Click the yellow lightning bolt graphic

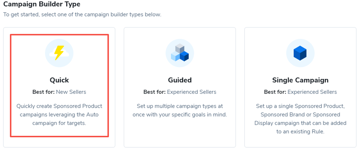(x=59, y=53)
